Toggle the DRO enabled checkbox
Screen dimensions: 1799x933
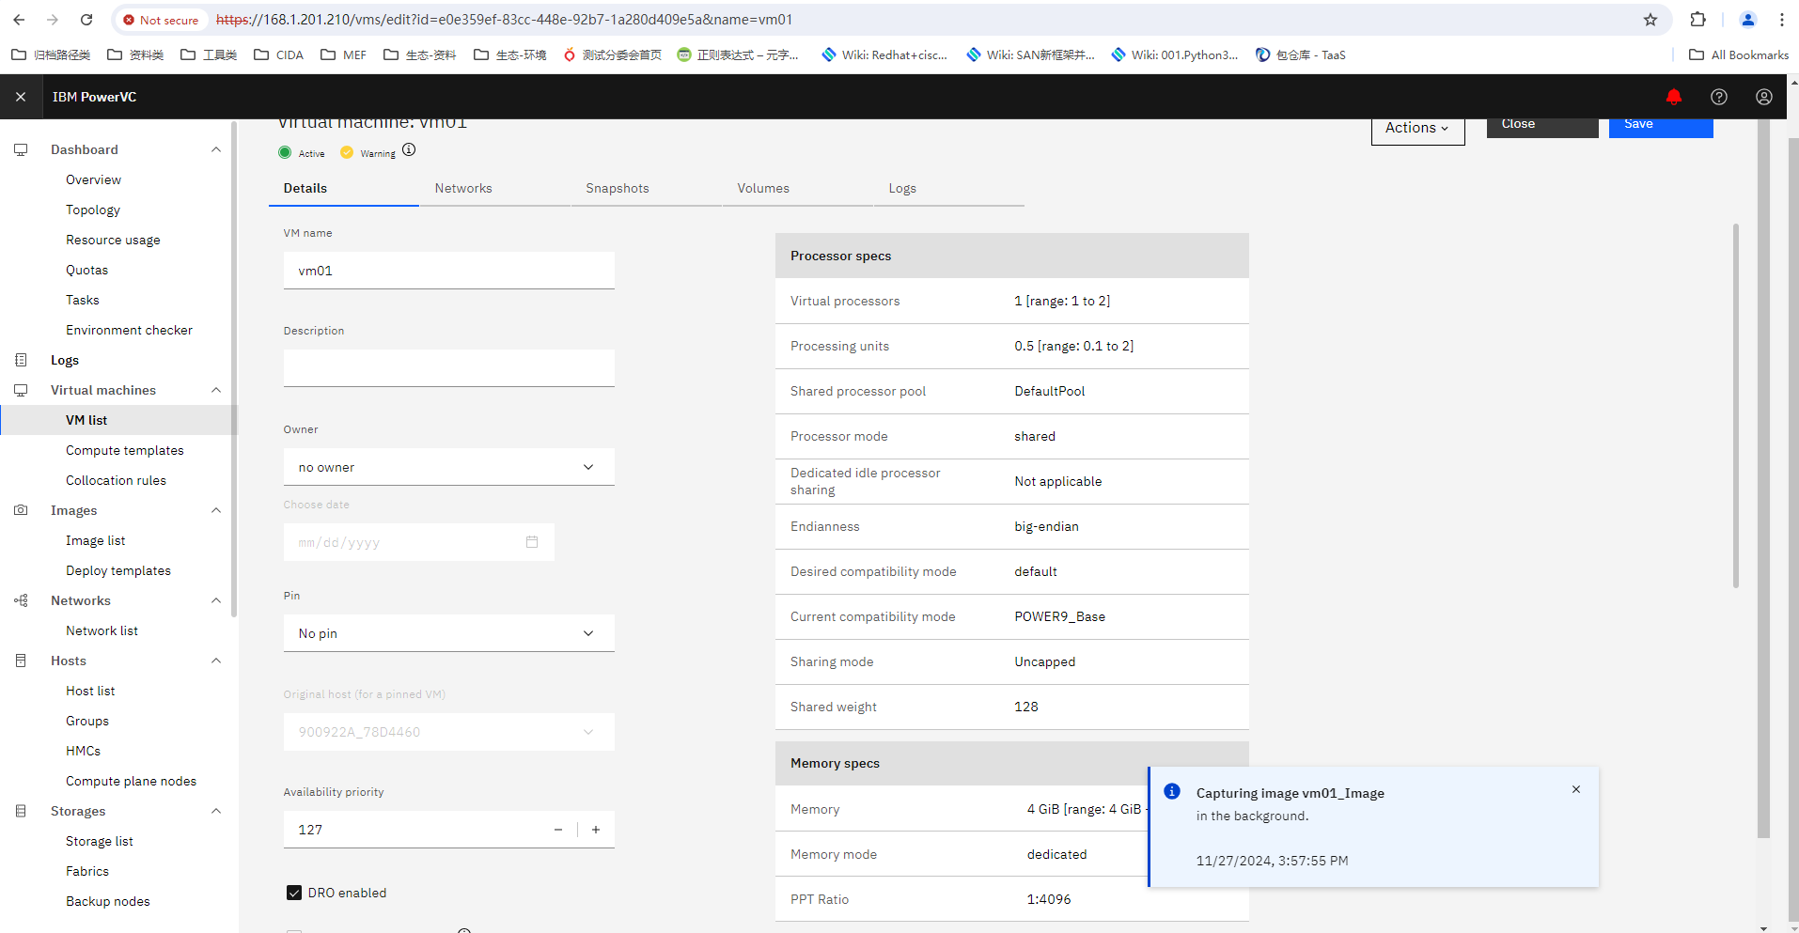[x=294, y=893]
